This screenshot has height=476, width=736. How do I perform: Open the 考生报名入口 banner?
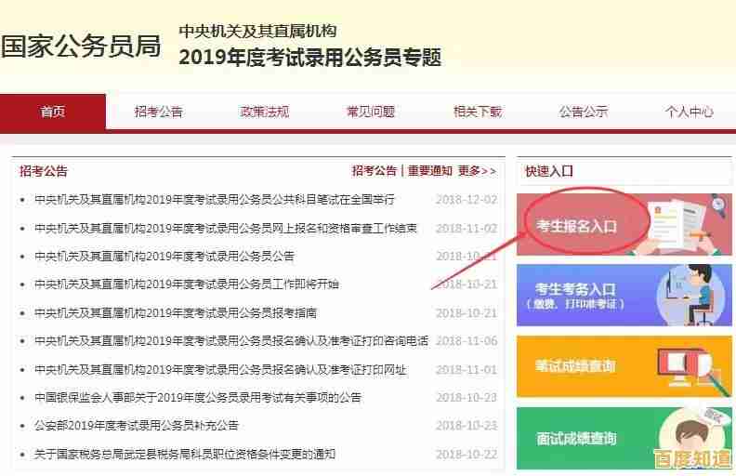click(624, 225)
